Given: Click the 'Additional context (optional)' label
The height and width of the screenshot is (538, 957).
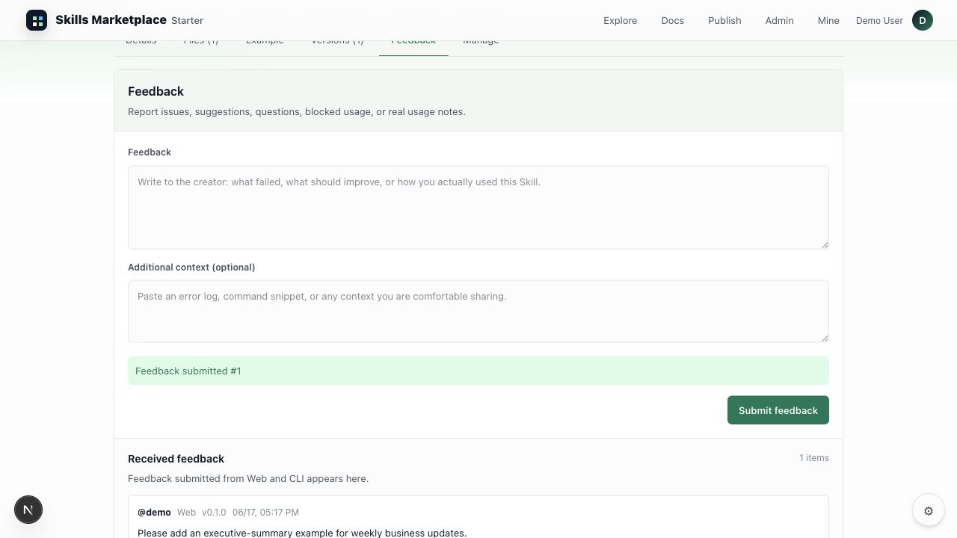Looking at the screenshot, I should 191,267.
